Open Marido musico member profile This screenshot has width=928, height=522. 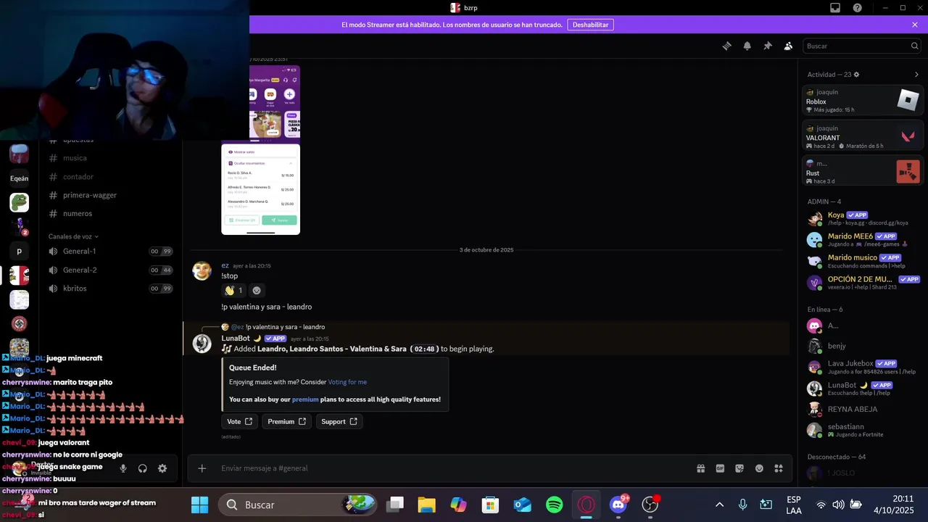862,261
